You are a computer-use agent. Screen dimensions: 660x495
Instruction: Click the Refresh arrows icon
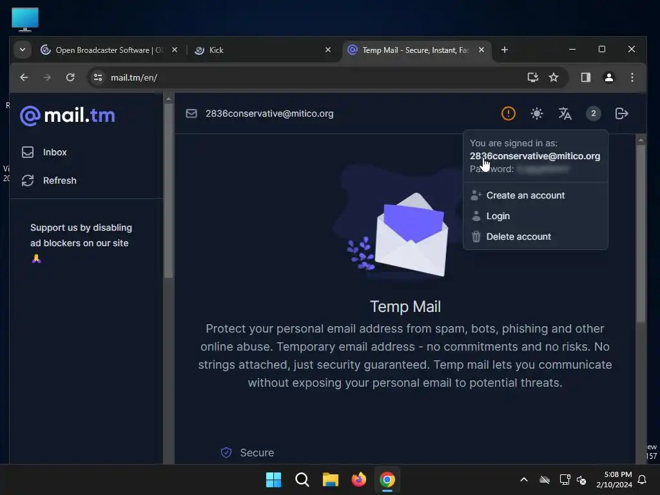(x=28, y=180)
